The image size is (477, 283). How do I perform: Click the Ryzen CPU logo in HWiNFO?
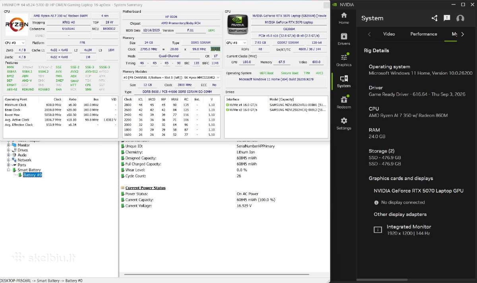tap(17, 25)
